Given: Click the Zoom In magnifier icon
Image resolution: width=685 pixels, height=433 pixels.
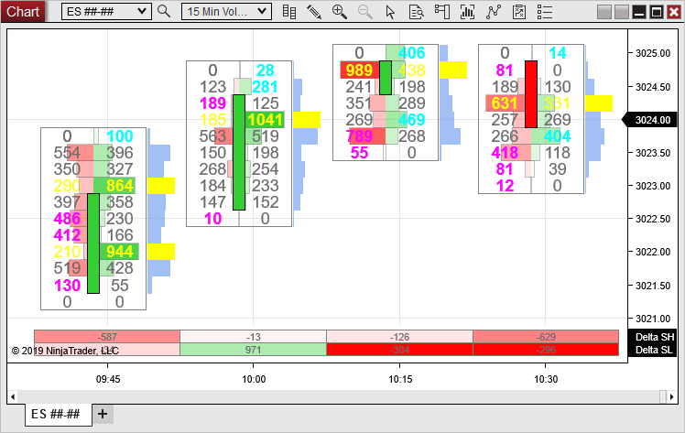Looking at the screenshot, I should tap(339, 11).
